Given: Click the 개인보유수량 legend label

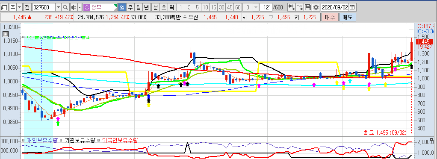Looking at the screenshot, I should (42, 140).
